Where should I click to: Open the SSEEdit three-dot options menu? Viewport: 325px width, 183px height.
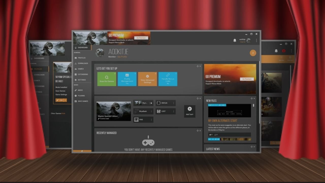[174, 103]
